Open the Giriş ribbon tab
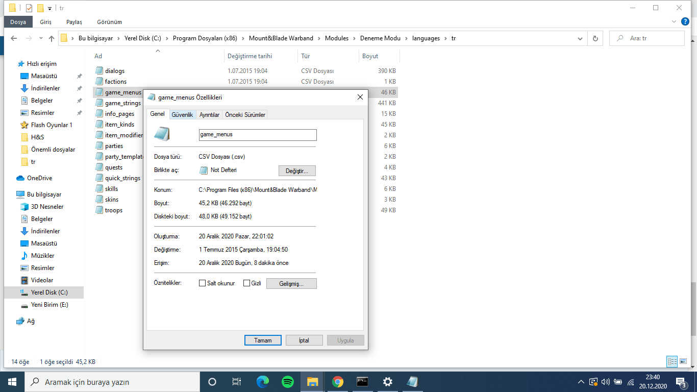 pos(46,22)
